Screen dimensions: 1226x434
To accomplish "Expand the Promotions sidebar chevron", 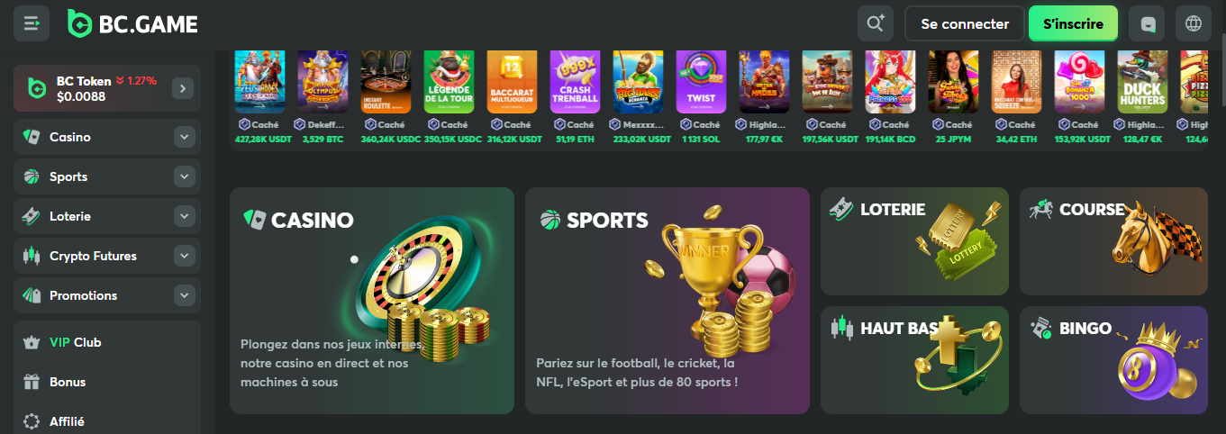I will pos(184,295).
